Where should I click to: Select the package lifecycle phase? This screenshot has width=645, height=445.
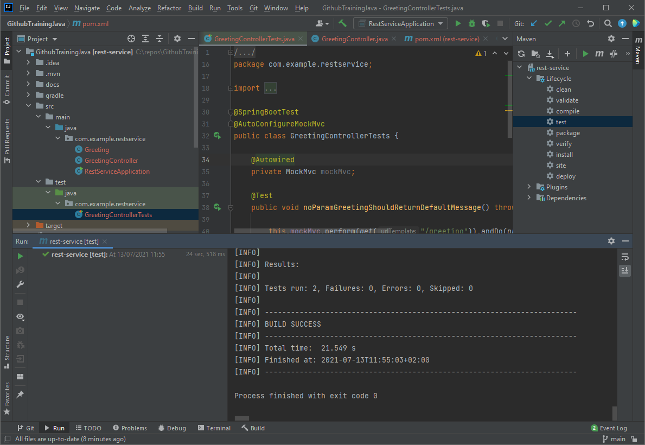coord(567,133)
